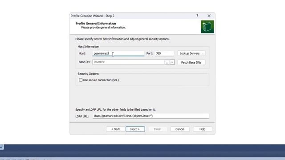Proceed with the Next > button
The width and height of the screenshot is (285, 160).
[x=135, y=129]
